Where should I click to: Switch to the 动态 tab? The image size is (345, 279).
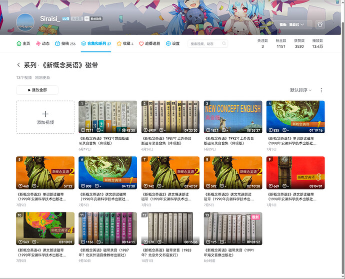click(42, 43)
